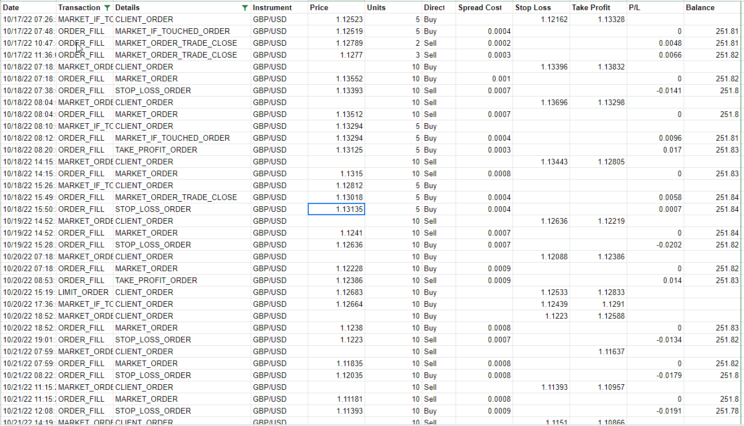744x426 pixels.
Task: Click the LIMIT_ORDER transaction cell
Action: click(x=85, y=292)
